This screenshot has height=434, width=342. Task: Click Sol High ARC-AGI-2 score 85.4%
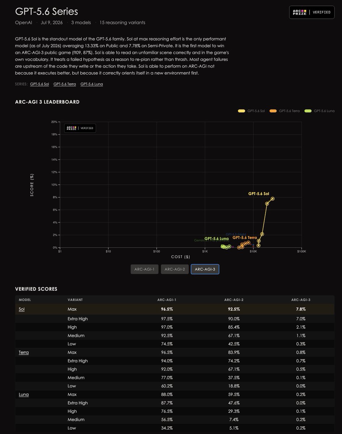click(234, 327)
